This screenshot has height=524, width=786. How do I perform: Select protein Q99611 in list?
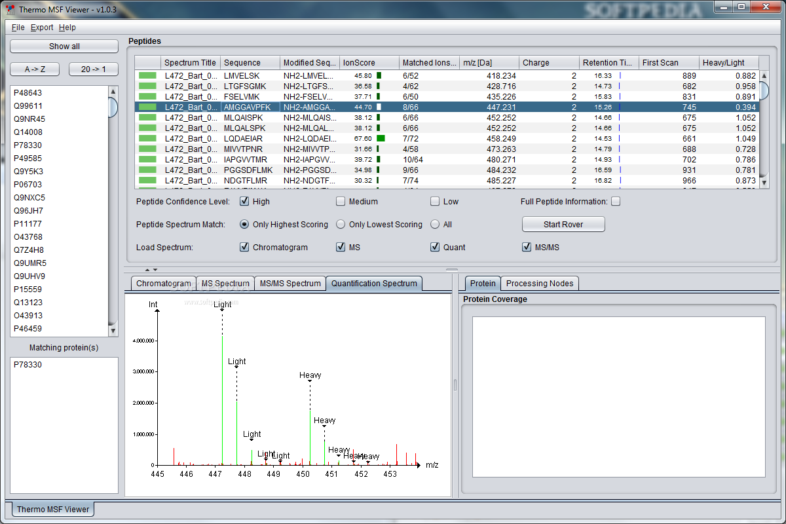coord(59,106)
